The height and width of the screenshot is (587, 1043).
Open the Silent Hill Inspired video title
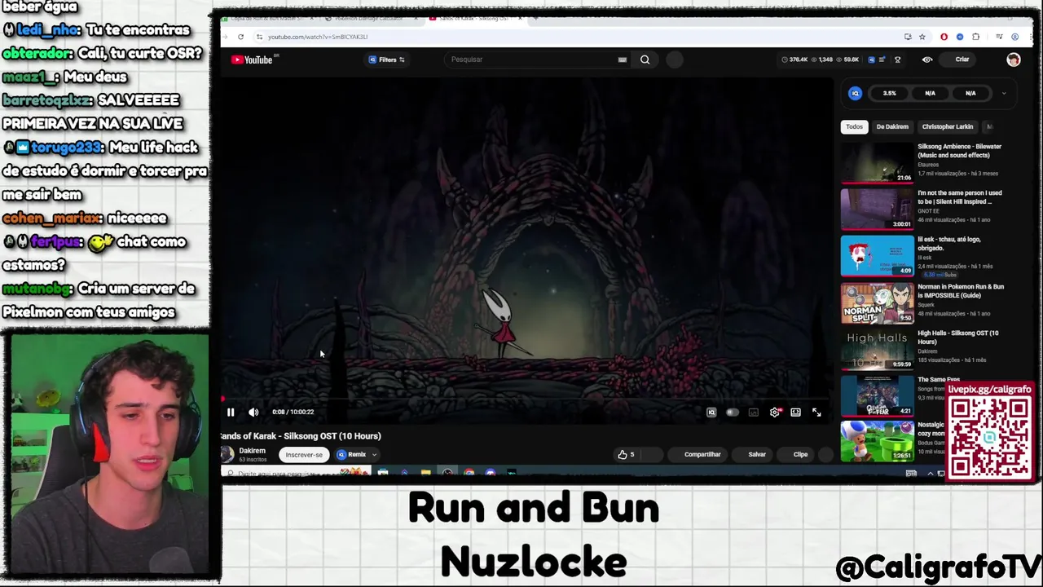click(x=960, y=197)
